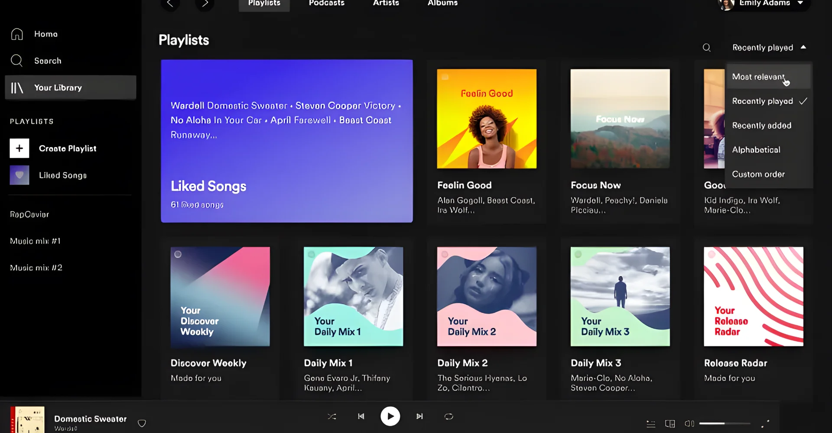Toggle repeat mode
The width and height of the screenshot is (832, 433).
[448, 416]
